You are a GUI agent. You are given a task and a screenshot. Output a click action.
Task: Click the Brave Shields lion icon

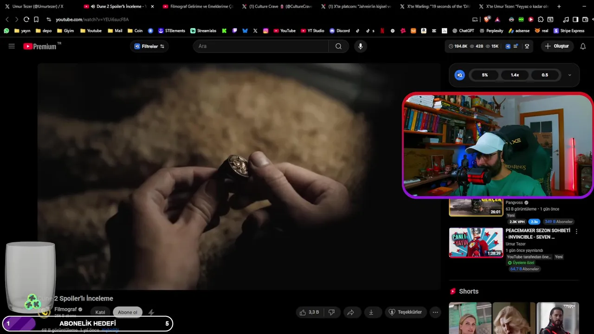tap(486, 19)
